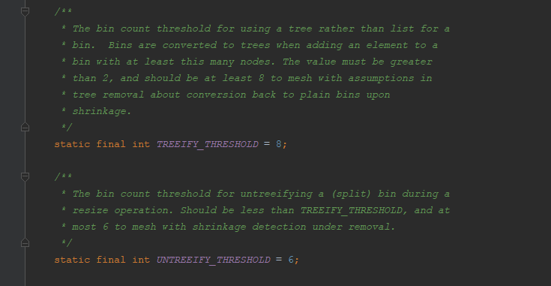
Task: Collapse the UNTREEIFY_THRESHOLD Javadoc comment start marker
Action: [25, 176]
